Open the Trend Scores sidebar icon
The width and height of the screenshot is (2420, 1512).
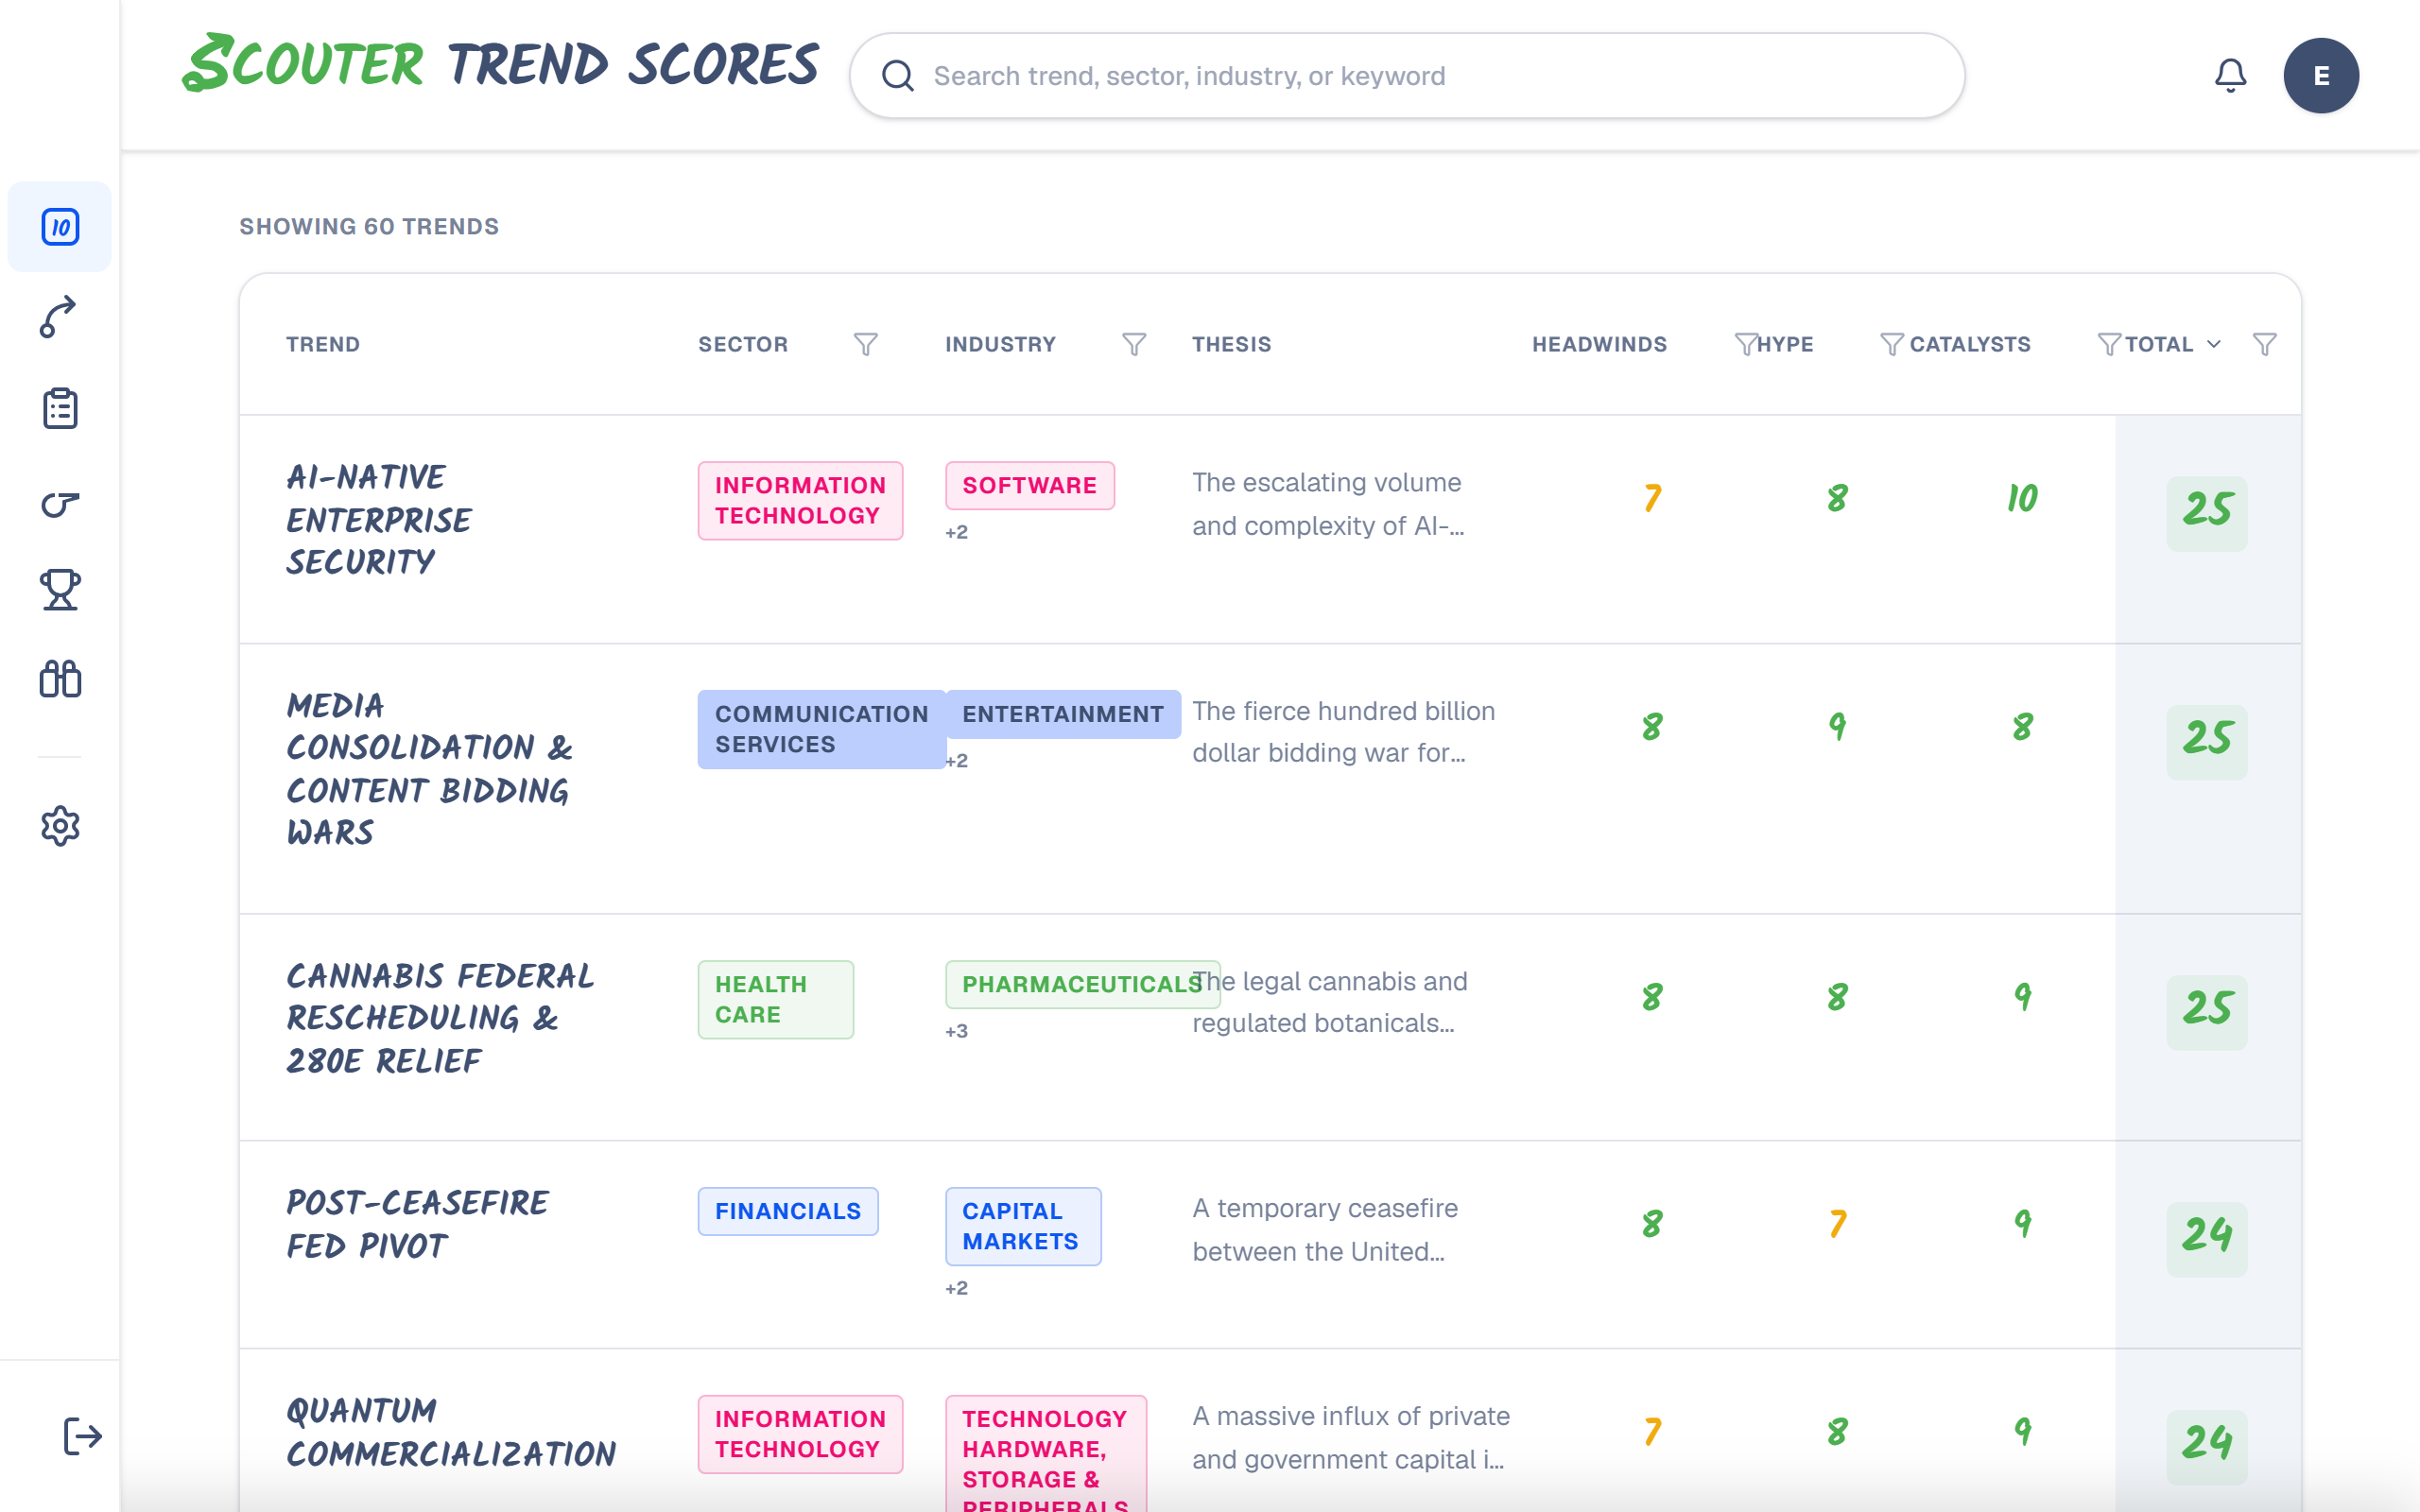point(60,227)
